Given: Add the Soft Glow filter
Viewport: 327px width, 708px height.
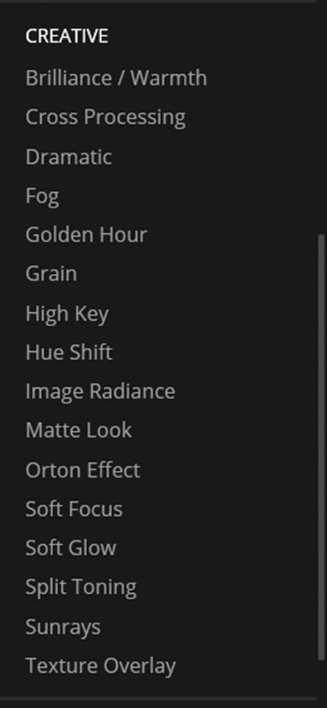Looking at the screenshot, I should pos(71,548).
